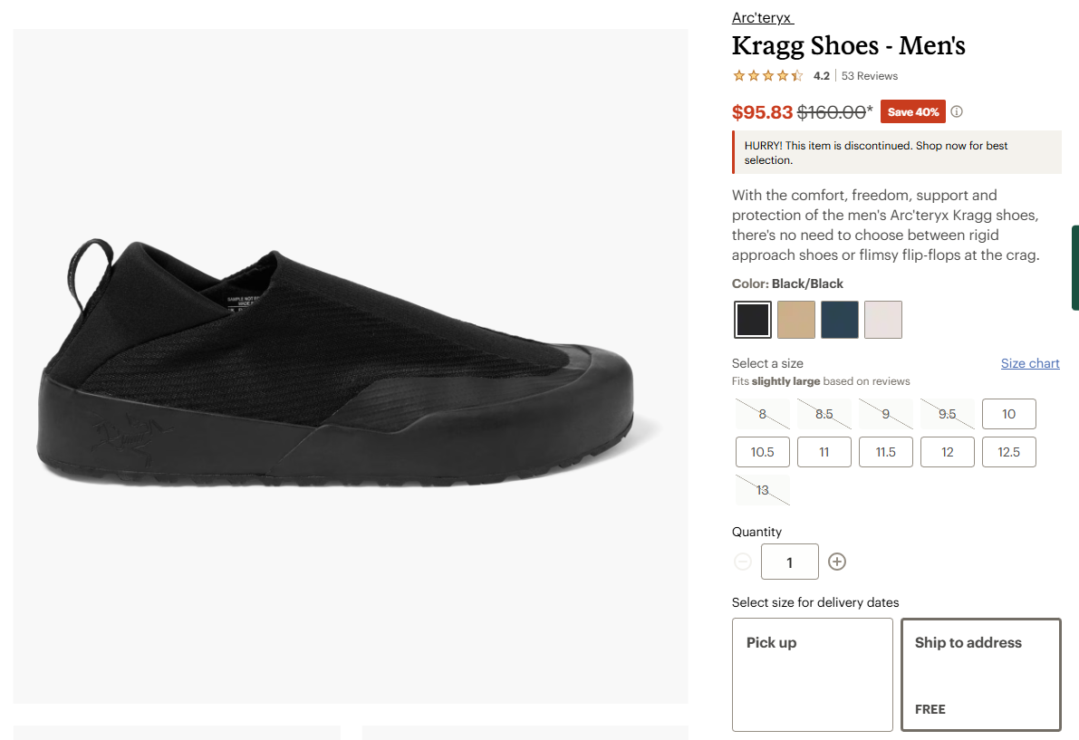Select shoe size 11
The image size is (1079, 740).
click(x=824, y=452)
